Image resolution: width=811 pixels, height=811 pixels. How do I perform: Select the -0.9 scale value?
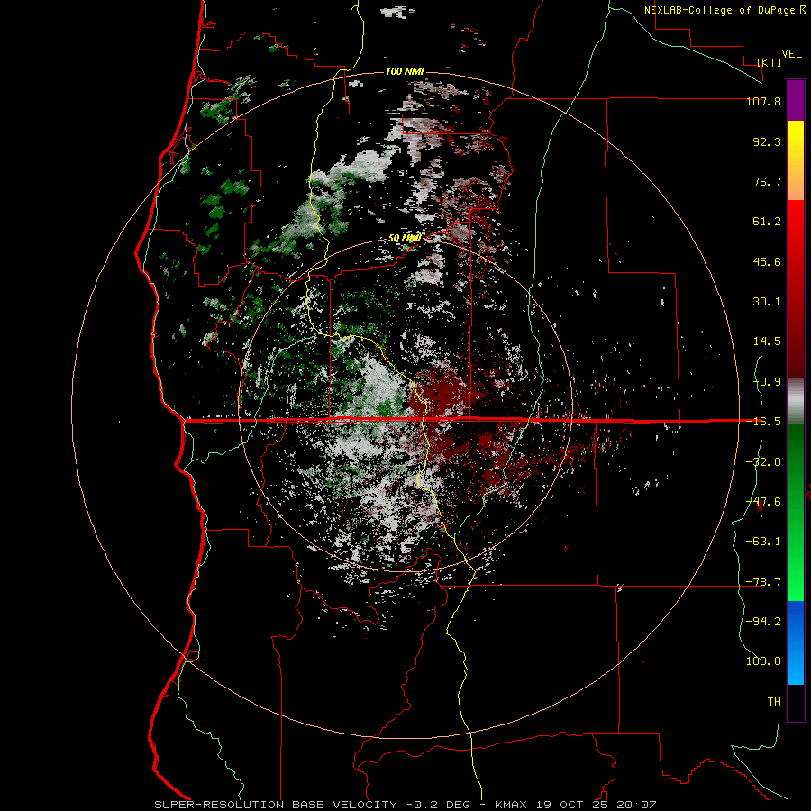tap(767, 382)
